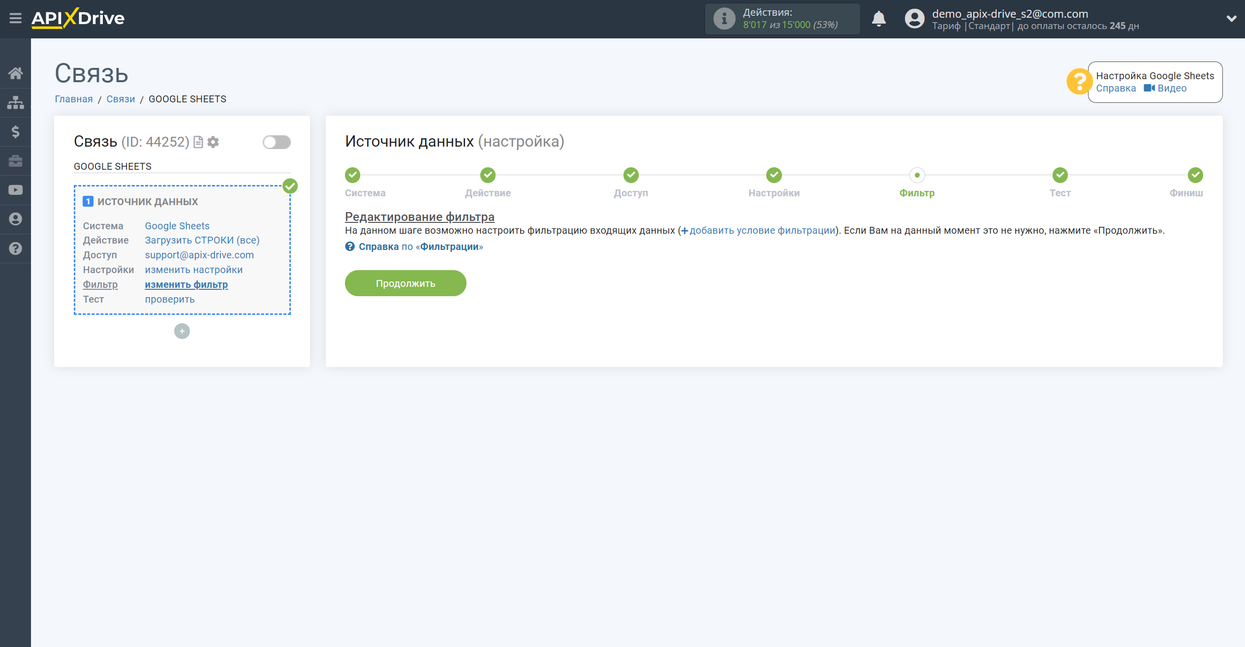Click проверить test link
1245x647 pixels.
pos(170,299)
